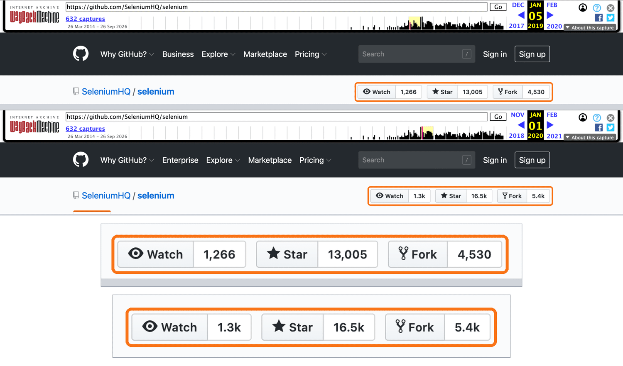Click the Star button beside 13,005 in repo header

click(x=442, y=92)
